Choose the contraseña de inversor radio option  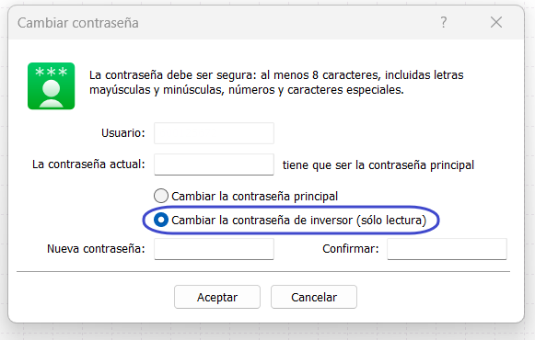(161, 220)
